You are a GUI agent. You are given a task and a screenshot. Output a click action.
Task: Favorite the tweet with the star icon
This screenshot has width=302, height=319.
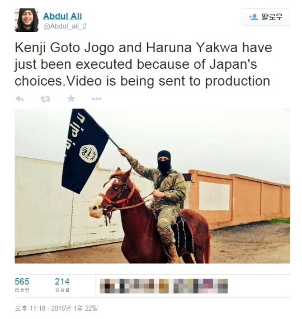(71, 98)
